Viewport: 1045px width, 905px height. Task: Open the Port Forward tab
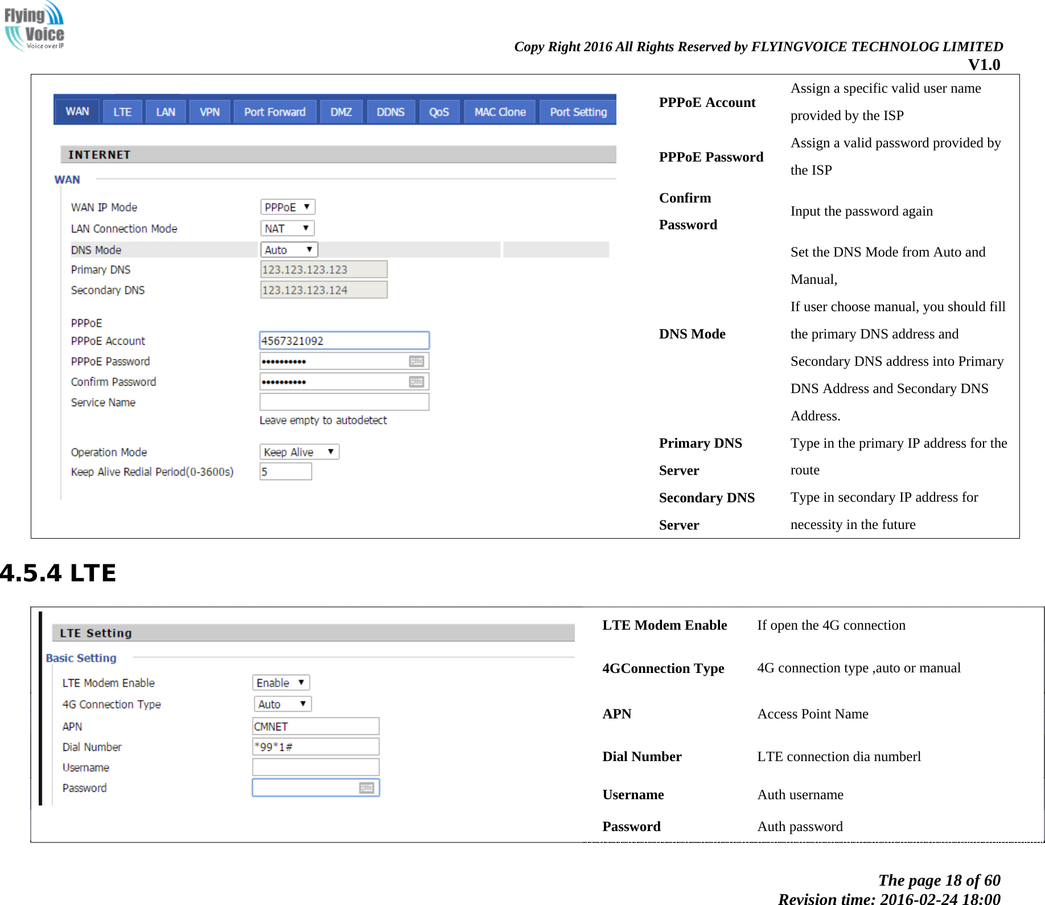coord(275,111)
